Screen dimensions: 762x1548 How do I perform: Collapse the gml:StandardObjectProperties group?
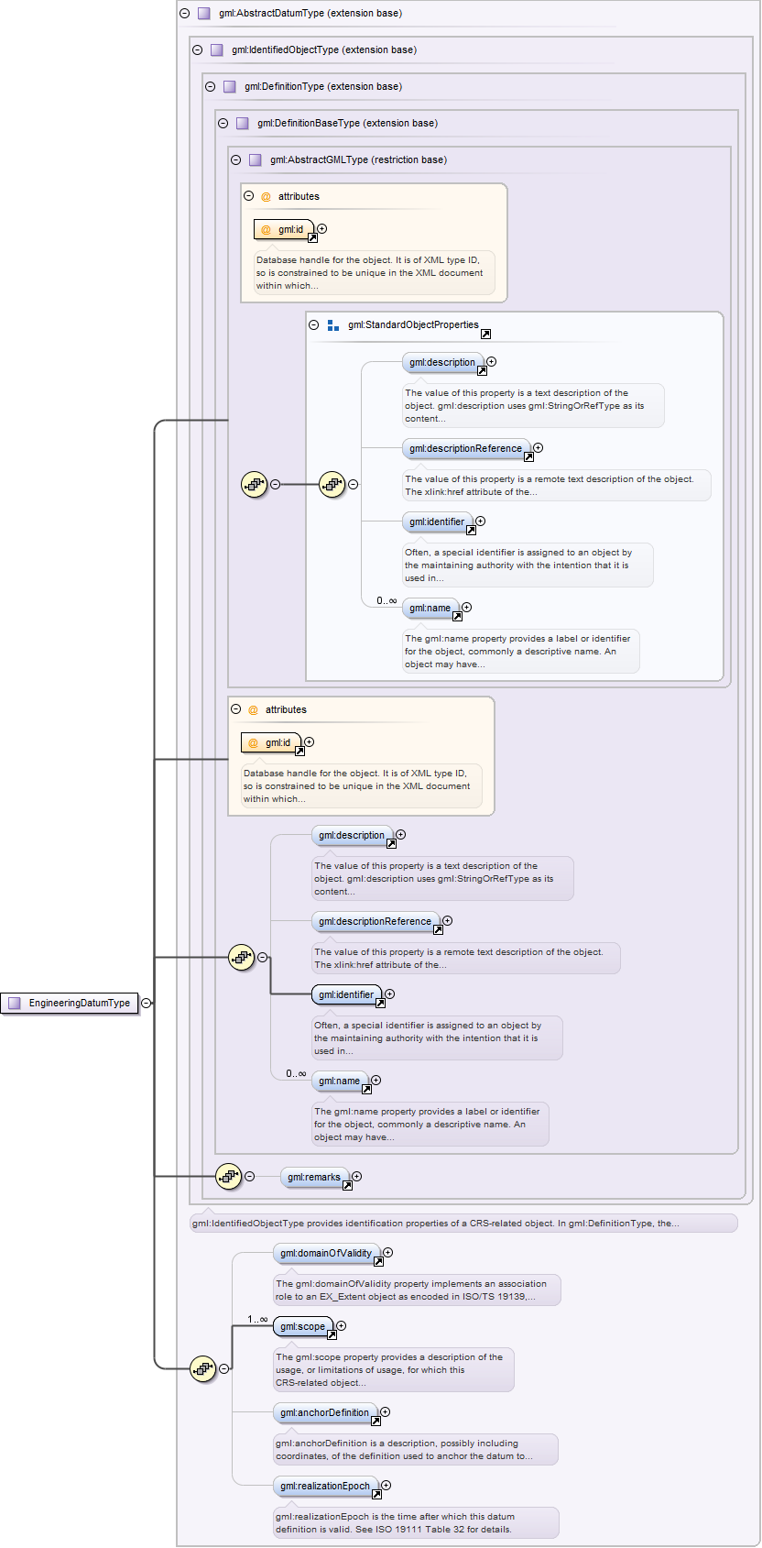[x=314, y=325]
